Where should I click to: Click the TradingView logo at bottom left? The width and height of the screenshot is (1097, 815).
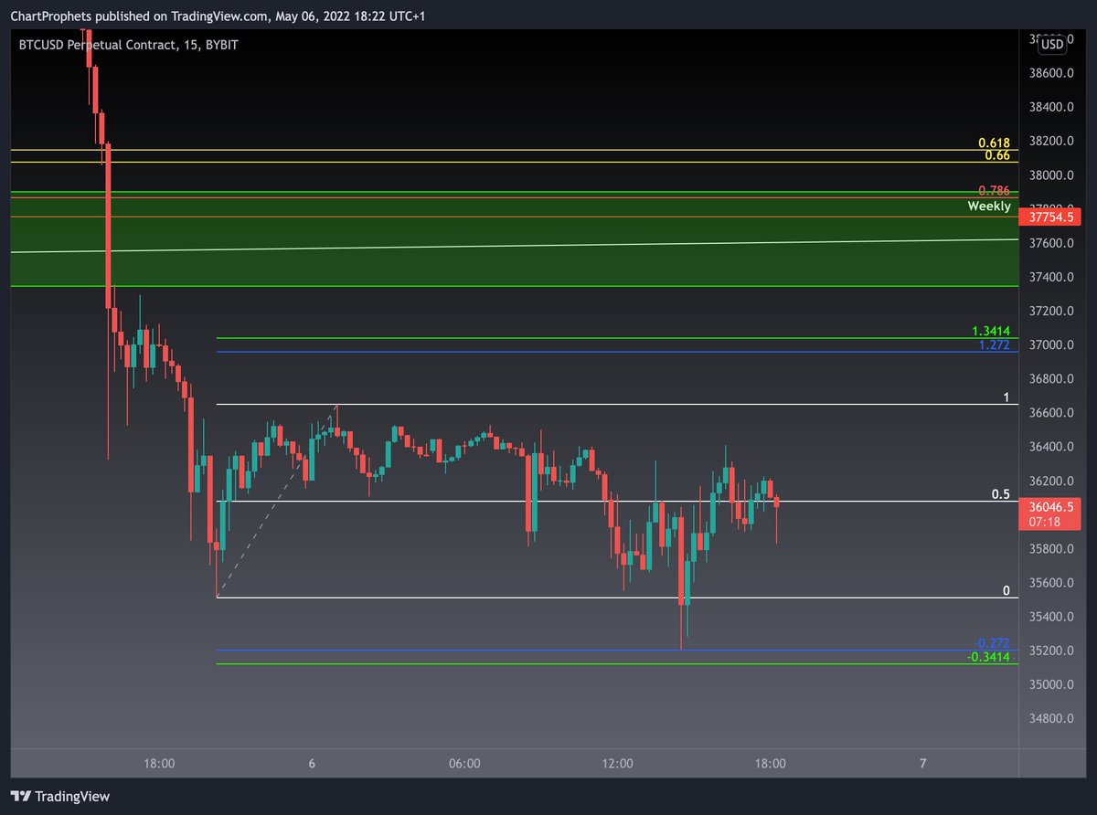tap(60, 796)
